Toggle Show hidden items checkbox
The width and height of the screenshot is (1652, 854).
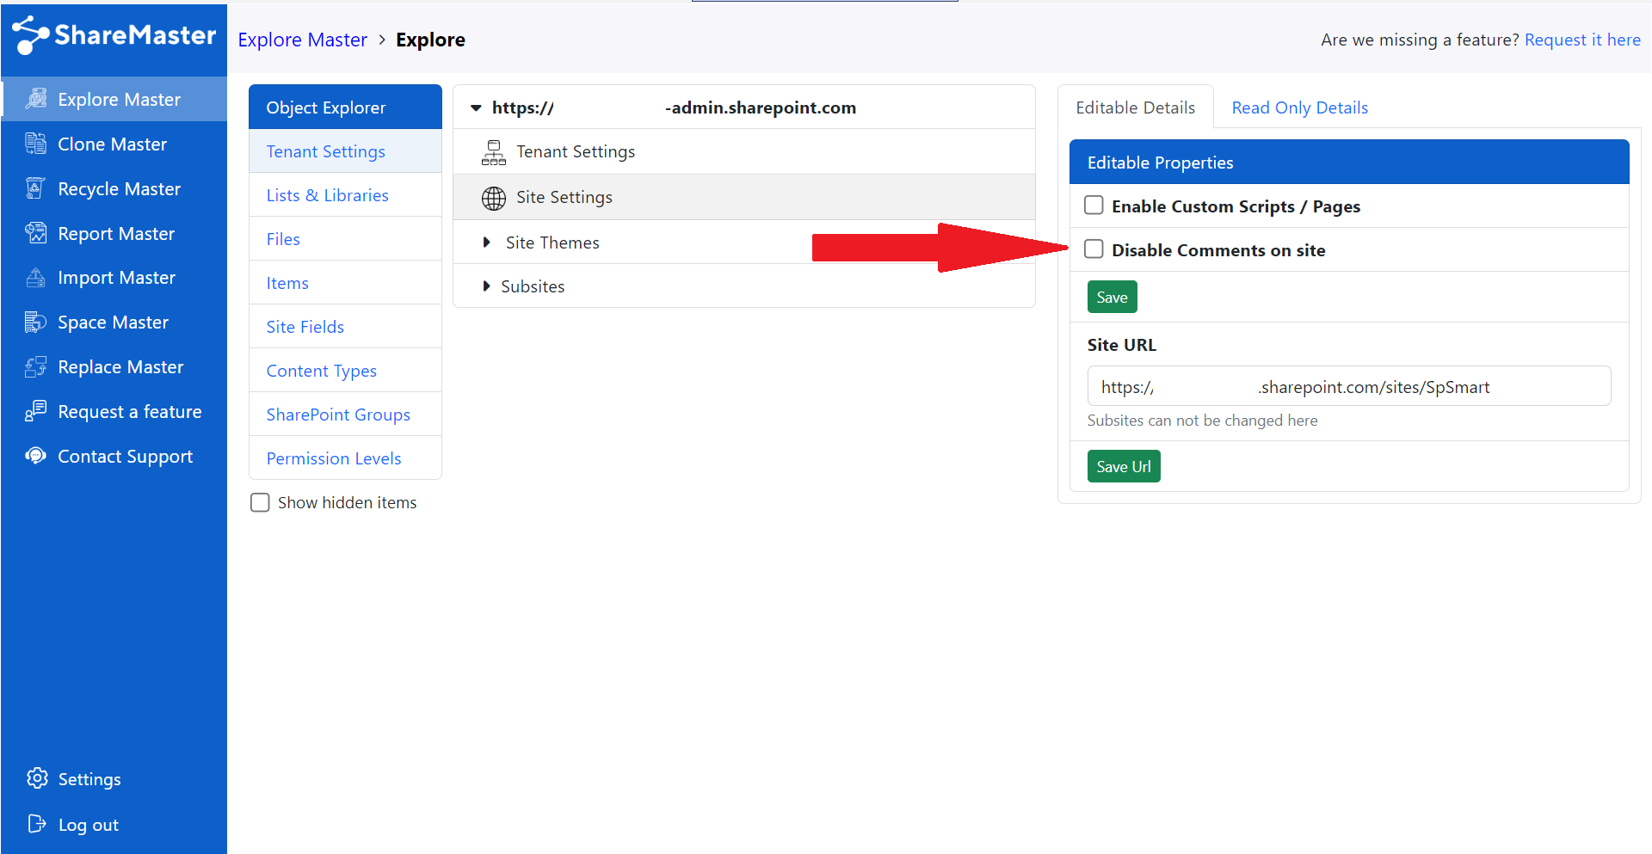[260, 502]
